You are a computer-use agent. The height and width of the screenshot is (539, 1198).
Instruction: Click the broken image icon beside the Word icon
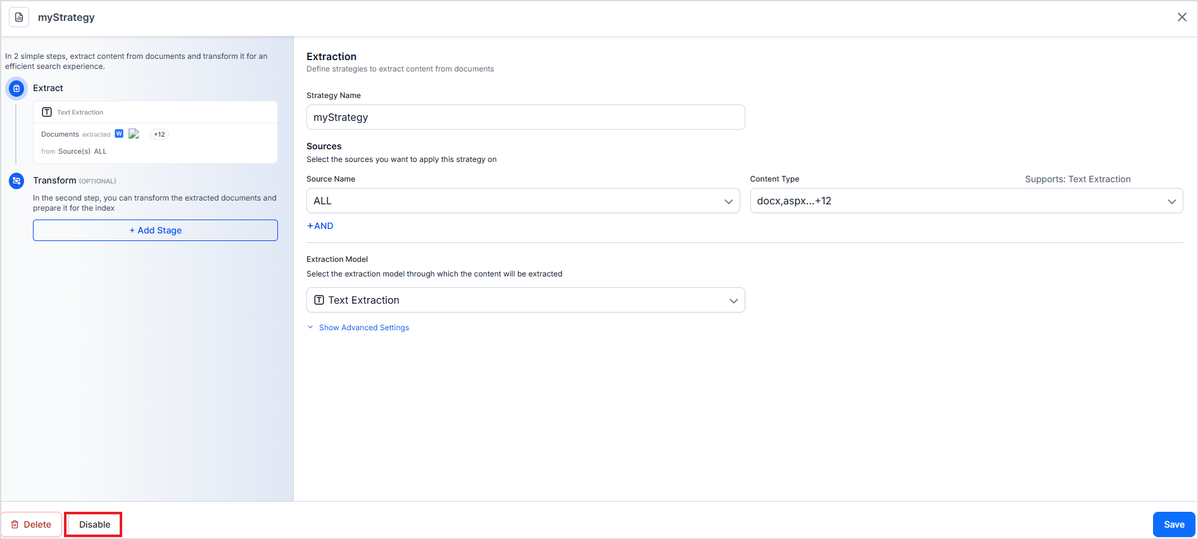(134, 133)
